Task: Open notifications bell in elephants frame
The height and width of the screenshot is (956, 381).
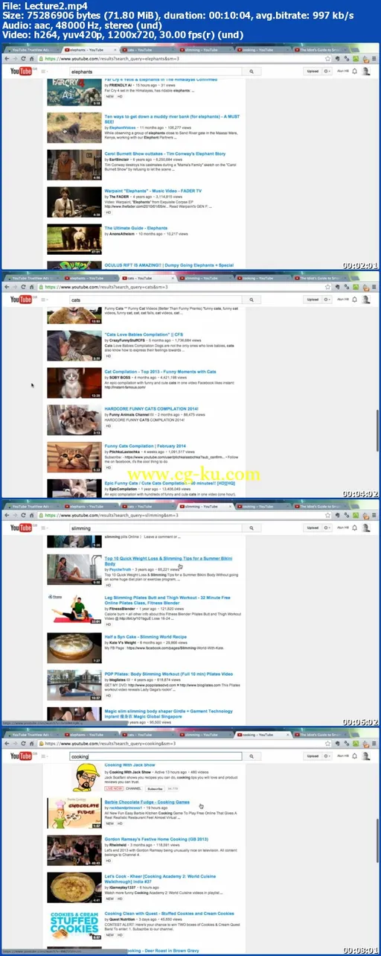Action: click(354, 72)
